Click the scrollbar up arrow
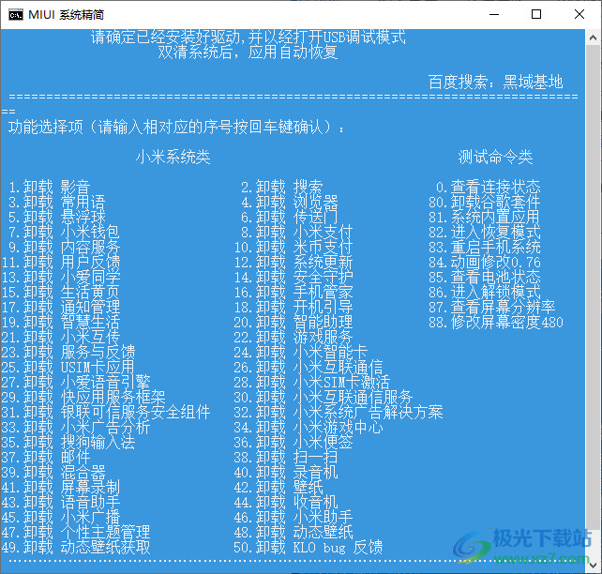Screen dimensions: 602x574 [x=593, y=38]
